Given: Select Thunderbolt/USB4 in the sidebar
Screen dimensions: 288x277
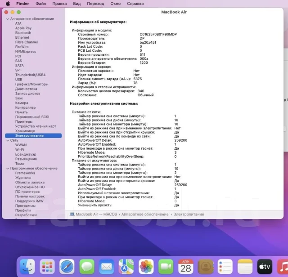Looking at the screenshot, I should click(x=30, y=75).
